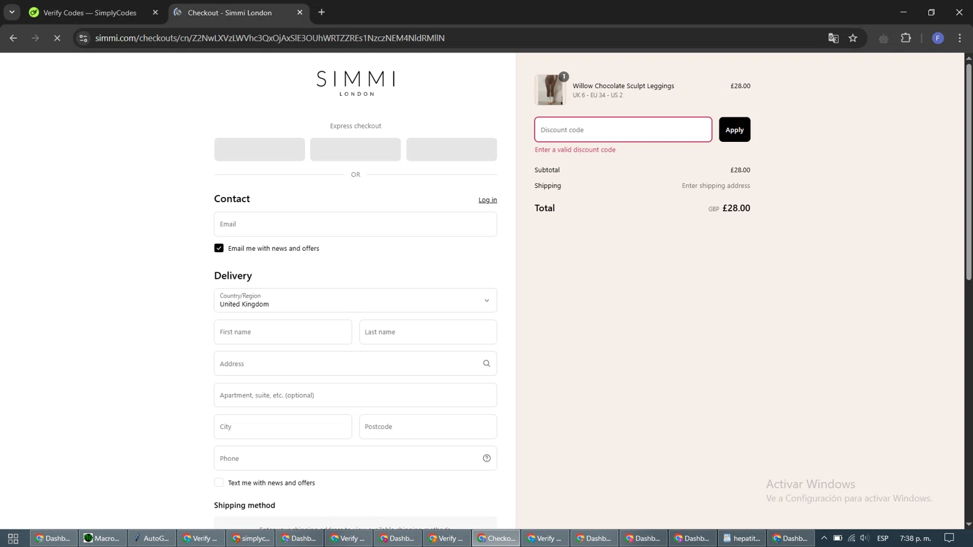Image resolution: width=973 pixels, height=547 pixels.
Task: Click the scrollbar down arrow
Action: coord(968,524)
